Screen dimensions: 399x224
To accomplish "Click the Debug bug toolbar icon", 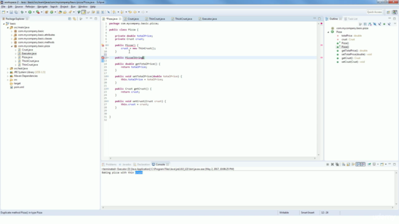I will 22,12.
